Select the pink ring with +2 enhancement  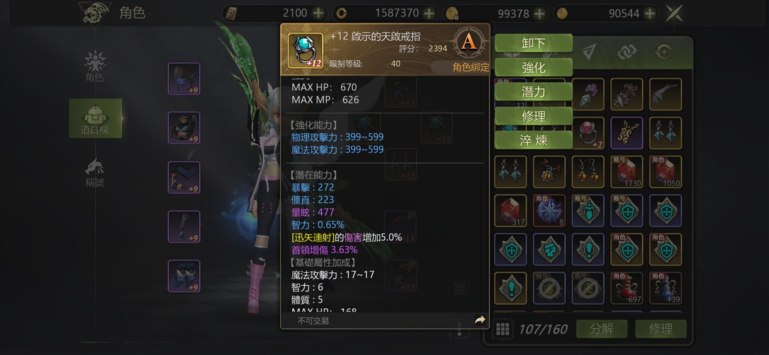(x=588, y=133)
